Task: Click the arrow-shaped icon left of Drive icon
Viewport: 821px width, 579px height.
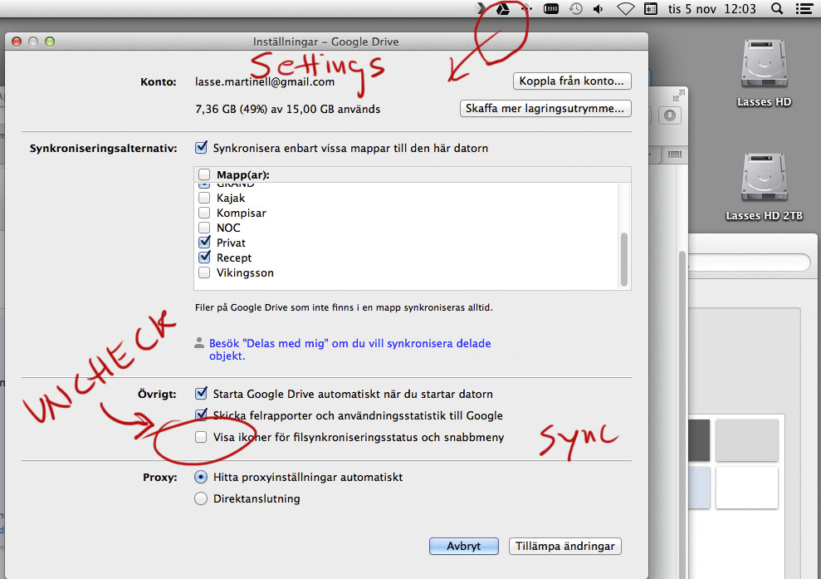Action: point(481,8)
